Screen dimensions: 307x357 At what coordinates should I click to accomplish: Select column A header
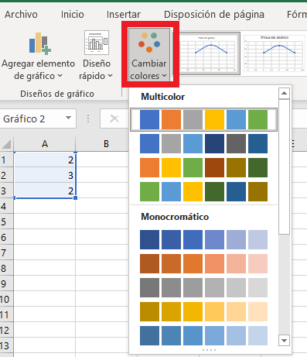pos(45,144)
